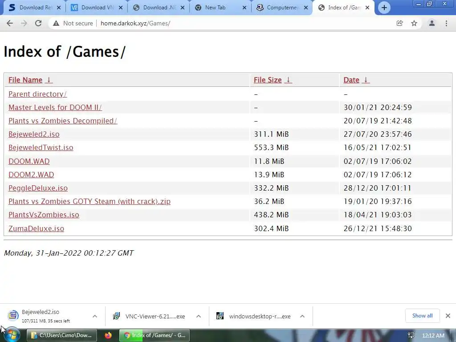This screenshot has width=456, height=342.
Task: Open C:\Users\Cirno\Dow... taskbar window
Action: coord(61,335)
